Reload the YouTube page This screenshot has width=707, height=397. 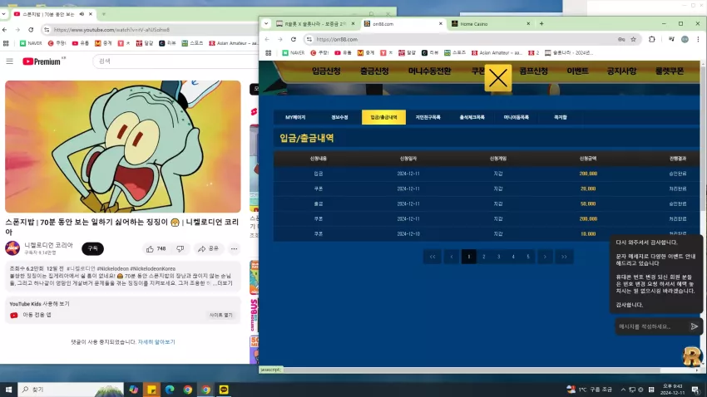tap(31, 30)
